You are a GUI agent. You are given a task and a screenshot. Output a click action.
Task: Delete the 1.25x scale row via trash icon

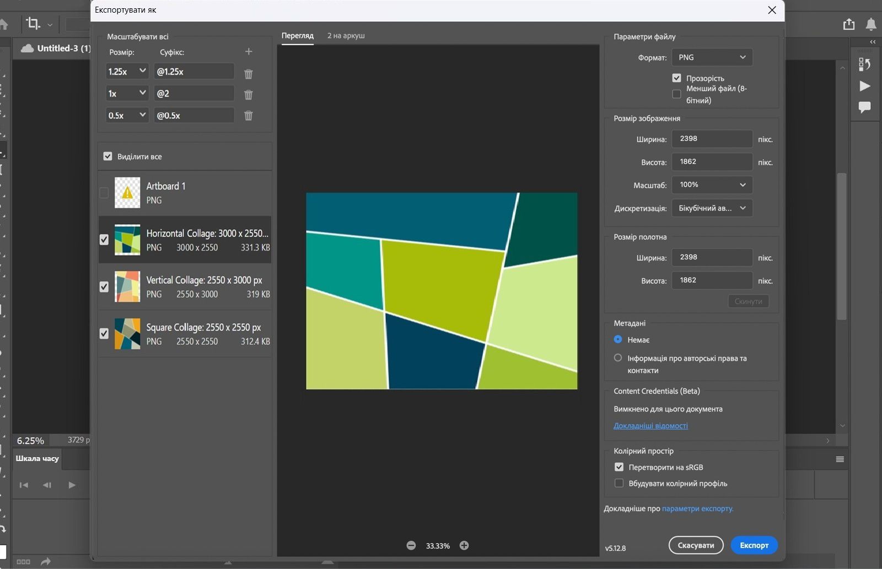249,74
